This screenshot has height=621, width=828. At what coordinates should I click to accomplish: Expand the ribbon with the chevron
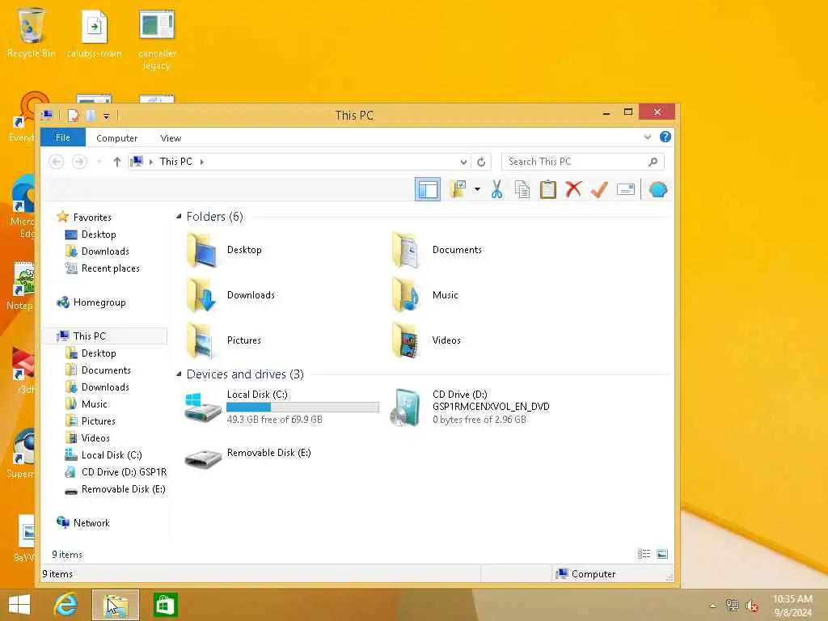pos(648,137)
